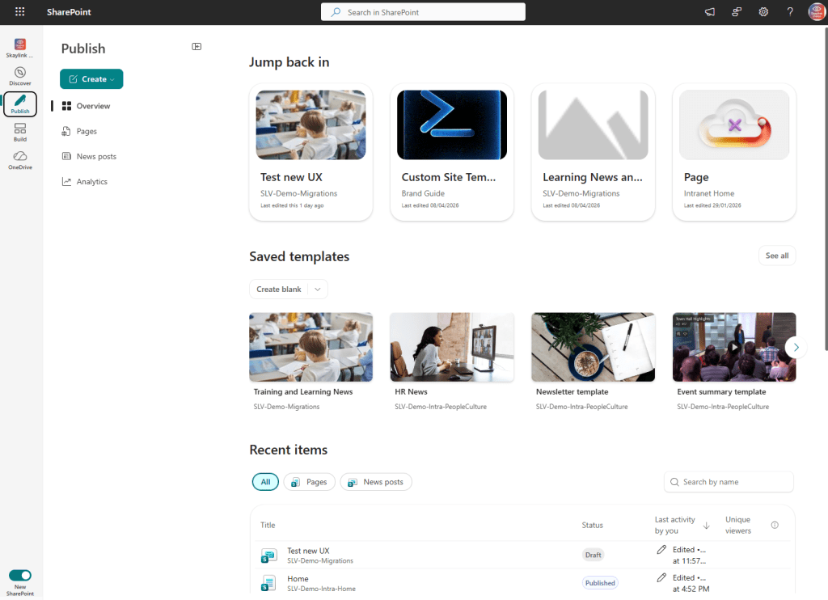This screenshot has height=600, width=828.
Task: Open the app launcher waffle icon
Action: pos(20,12)
